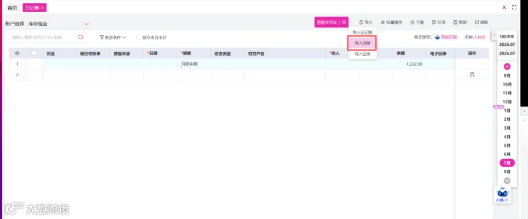Open settings gear inside 智能生凭证 button
Image resolution: width=528 pixels, height=219 pixels.
coord(344,22)
